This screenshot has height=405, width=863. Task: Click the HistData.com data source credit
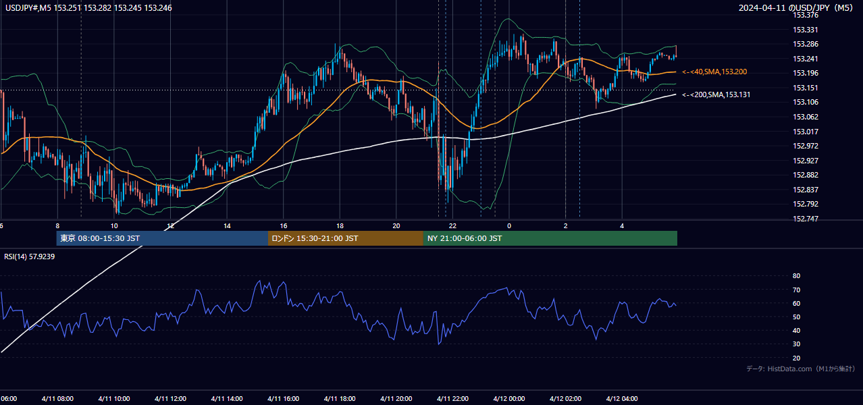[x=800, y=369]
